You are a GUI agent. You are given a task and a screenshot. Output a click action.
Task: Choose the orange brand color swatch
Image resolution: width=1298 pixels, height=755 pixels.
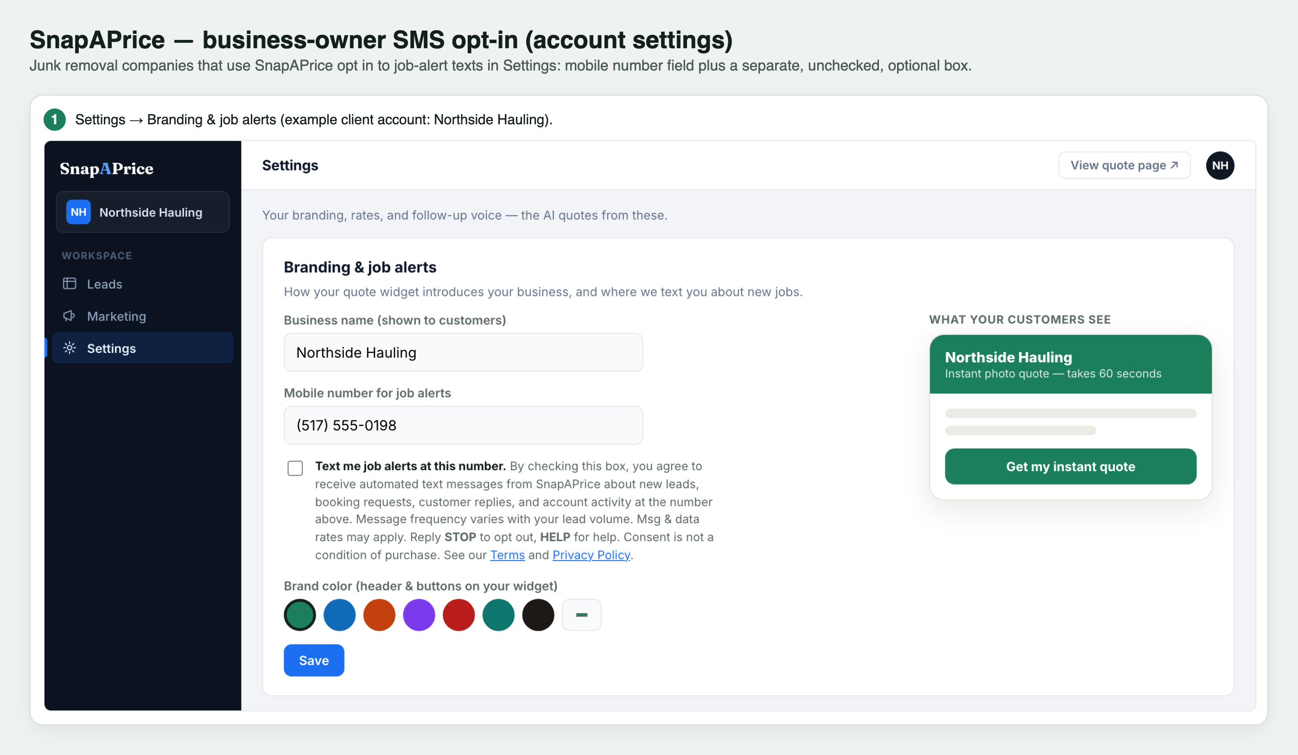pyautogui.click(x=379, y=615)
